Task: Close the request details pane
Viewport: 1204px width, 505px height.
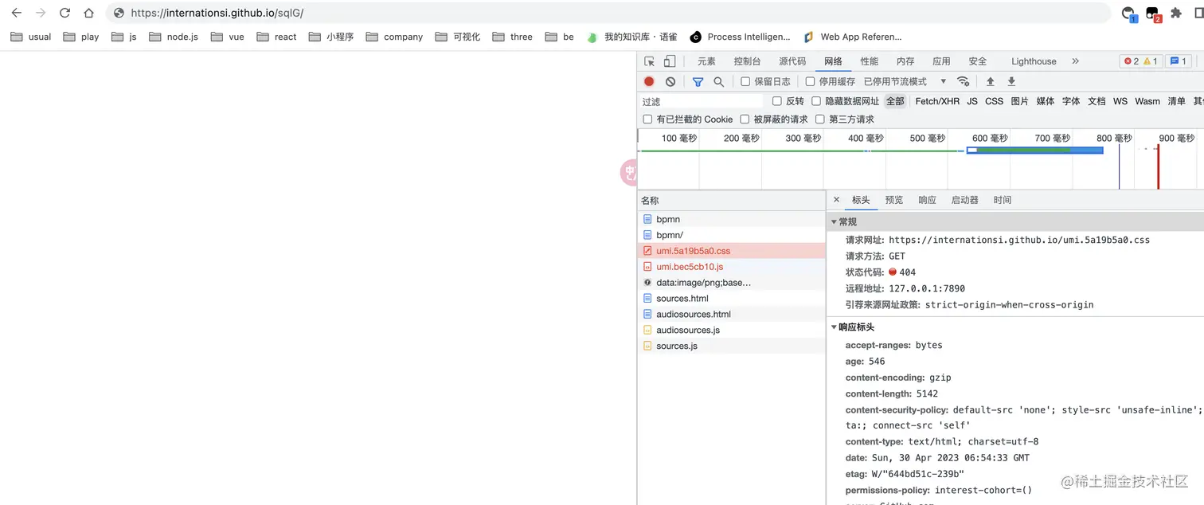Action: click(x=836, y=200)
